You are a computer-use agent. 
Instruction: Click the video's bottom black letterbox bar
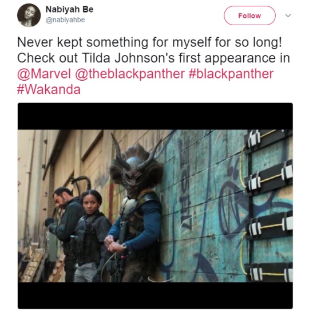[155, 296]
